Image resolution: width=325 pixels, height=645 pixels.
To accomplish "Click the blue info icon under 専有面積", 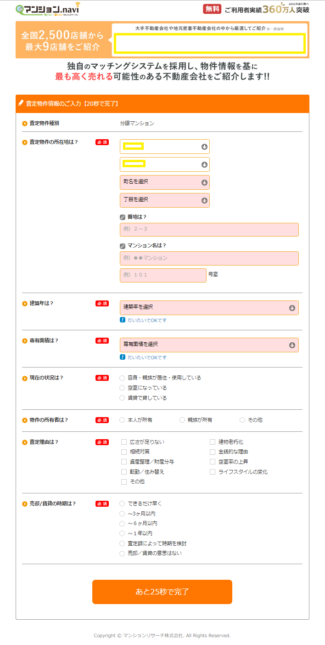I will [123, 357].
